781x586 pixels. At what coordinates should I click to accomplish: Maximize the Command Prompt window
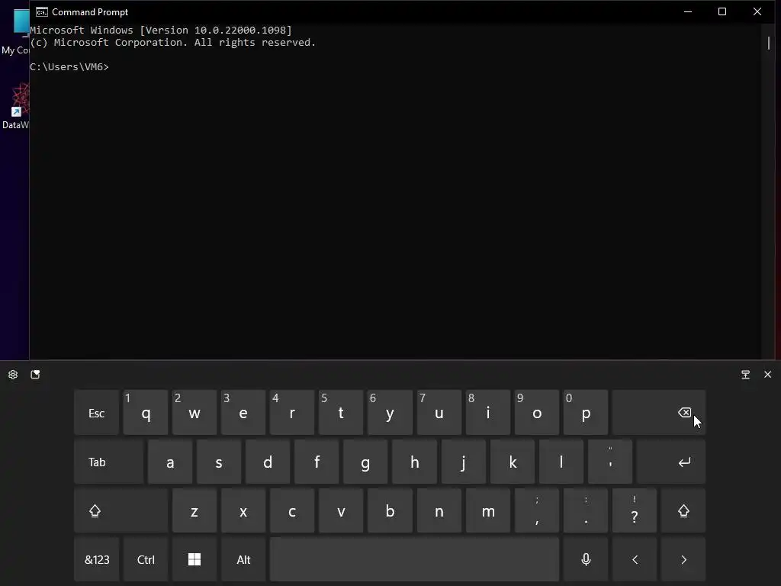722,11
